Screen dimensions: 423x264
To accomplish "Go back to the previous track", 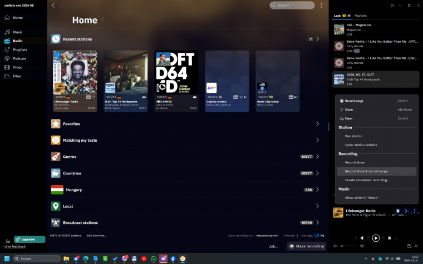I will click(362, 238).
